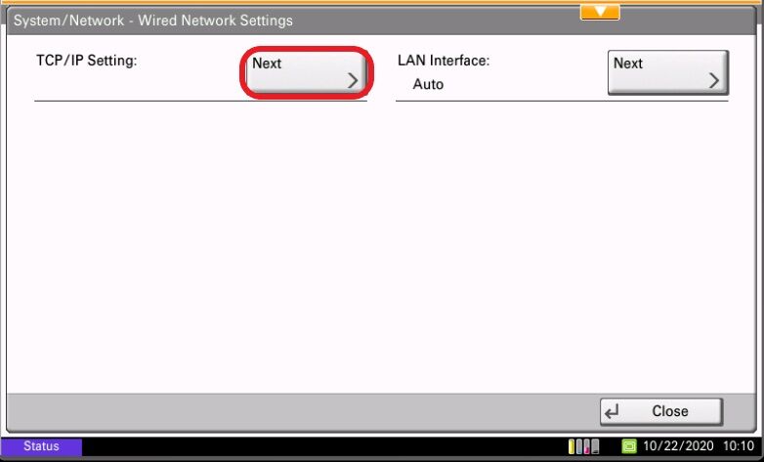Select the TCP/IP Setting label
Viewport: 764px width, 462px height.
[87, 61]
